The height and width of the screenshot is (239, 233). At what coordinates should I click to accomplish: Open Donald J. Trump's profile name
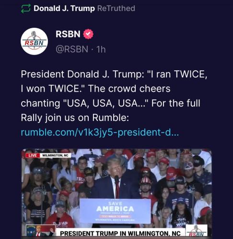(64, 9)
